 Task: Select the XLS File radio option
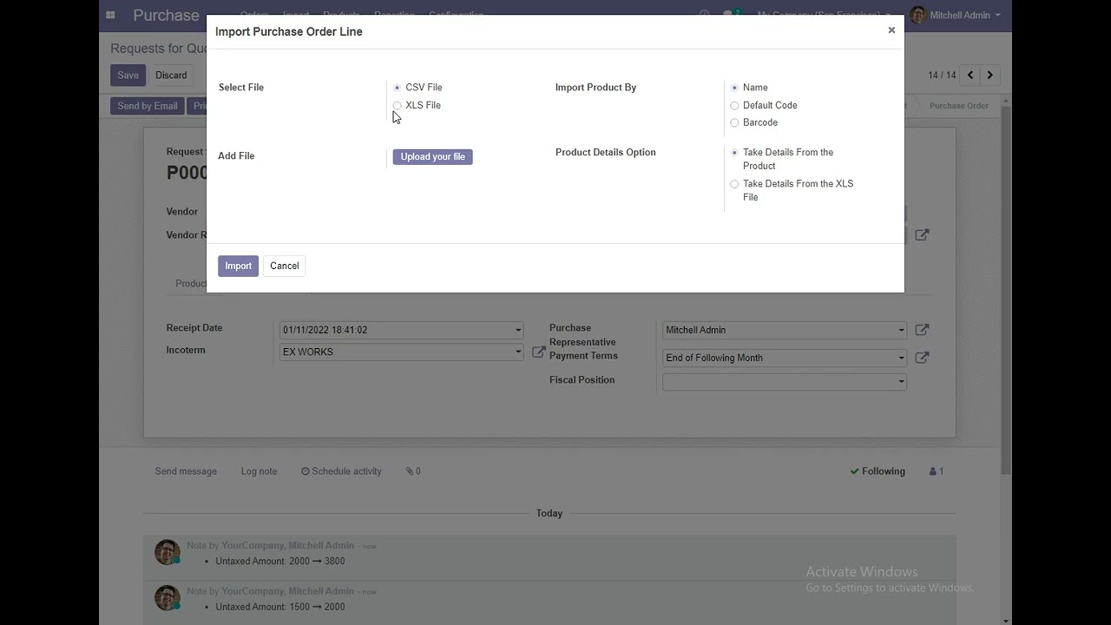[397, 105]
